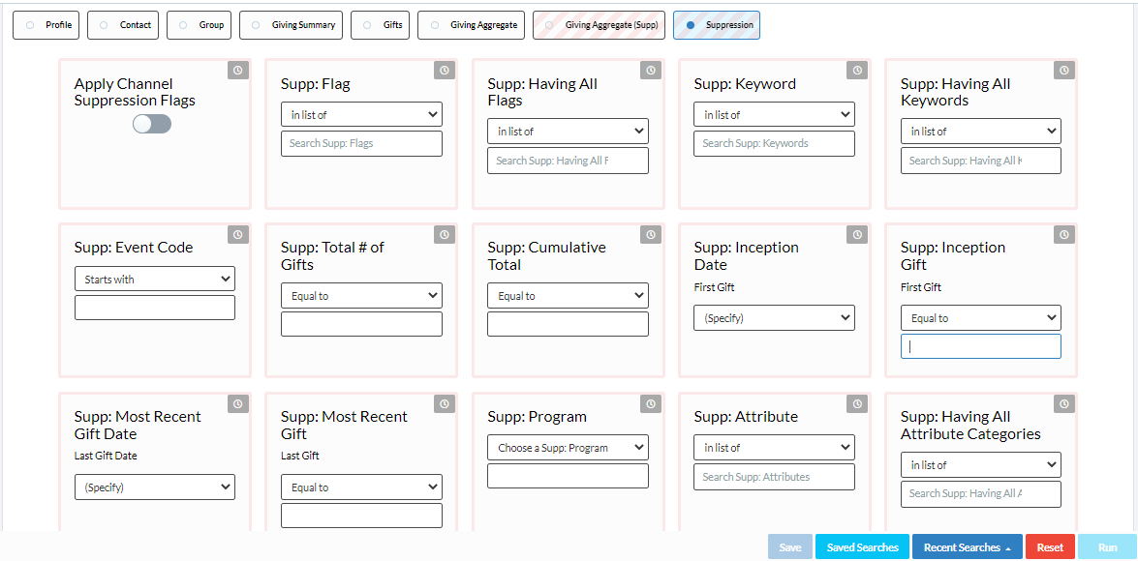Select the Gifts radio tab
Screen dimensions: 1138x561
(381, 24)
